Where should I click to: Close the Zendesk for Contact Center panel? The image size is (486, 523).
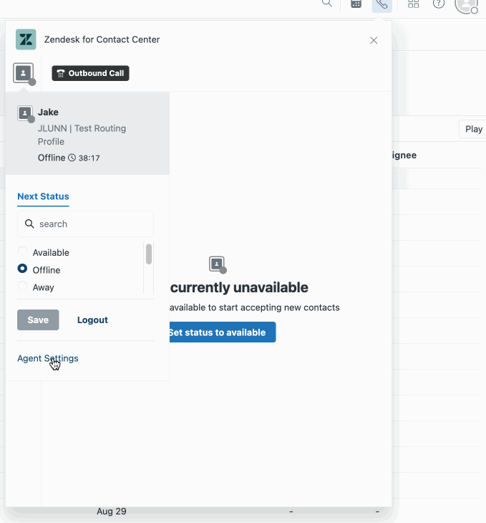click(374, 40)
